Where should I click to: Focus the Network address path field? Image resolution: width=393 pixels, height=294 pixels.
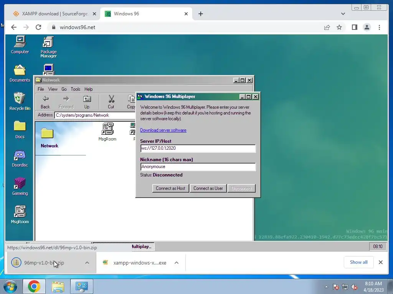pos(95,115)
